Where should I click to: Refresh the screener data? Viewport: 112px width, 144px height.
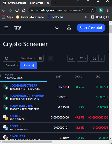coord(6,58)
